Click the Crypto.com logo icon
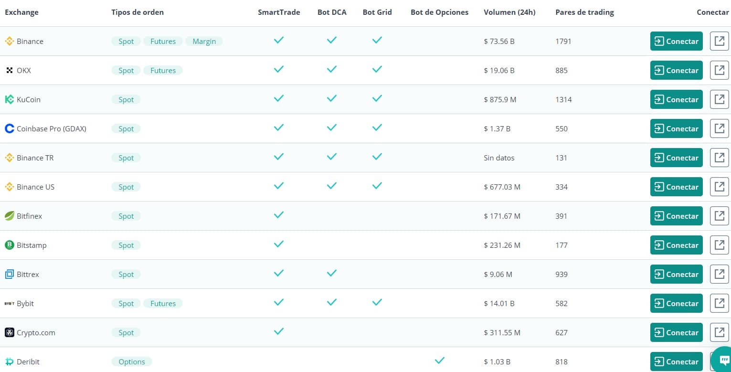The image size is (731, 372). (9, 332)
